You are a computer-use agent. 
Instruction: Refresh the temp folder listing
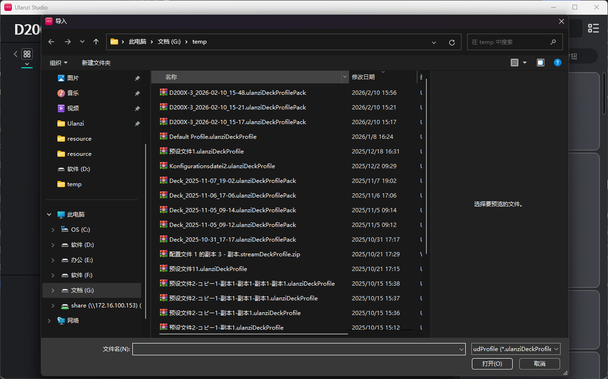[451, 42]
